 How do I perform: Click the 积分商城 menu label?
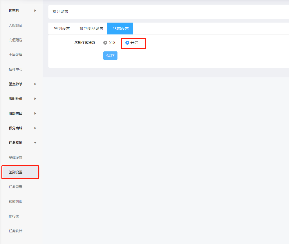point(16,128)
